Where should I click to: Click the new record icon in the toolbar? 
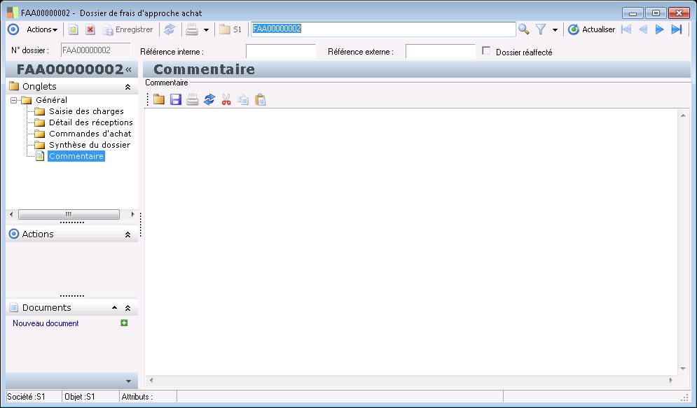click(x=74, y=30)
